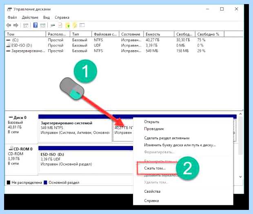
Task: Click the 29 % free percentage cell
Action: [201, 51]
